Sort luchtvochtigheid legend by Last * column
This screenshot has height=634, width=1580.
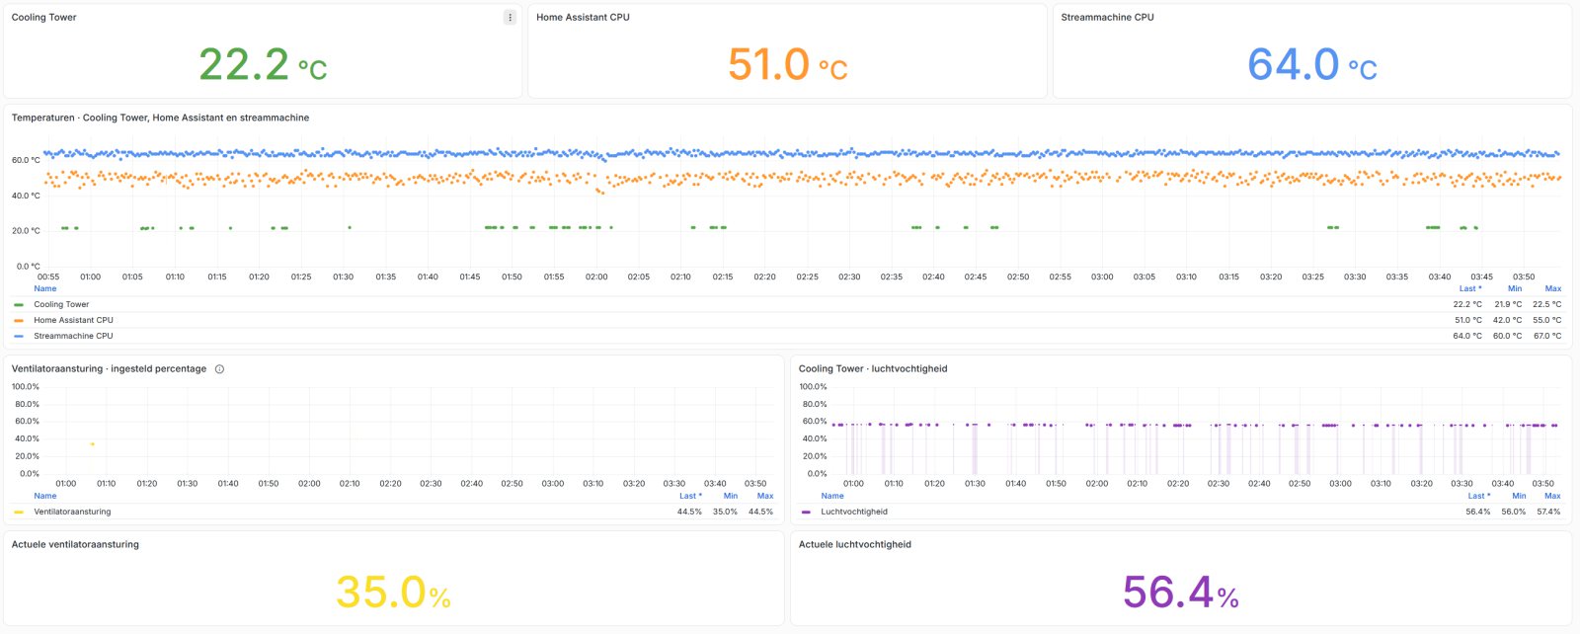click(x=1478, y=497)
